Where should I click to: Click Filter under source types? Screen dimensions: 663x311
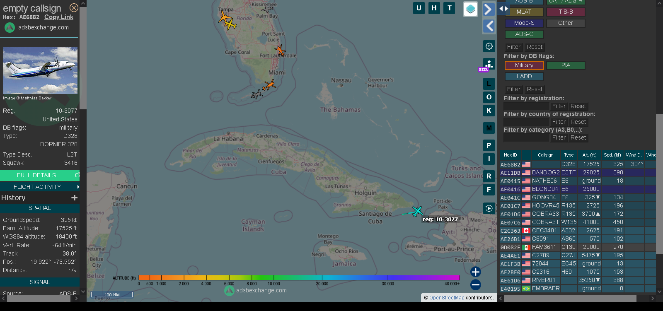513,47
